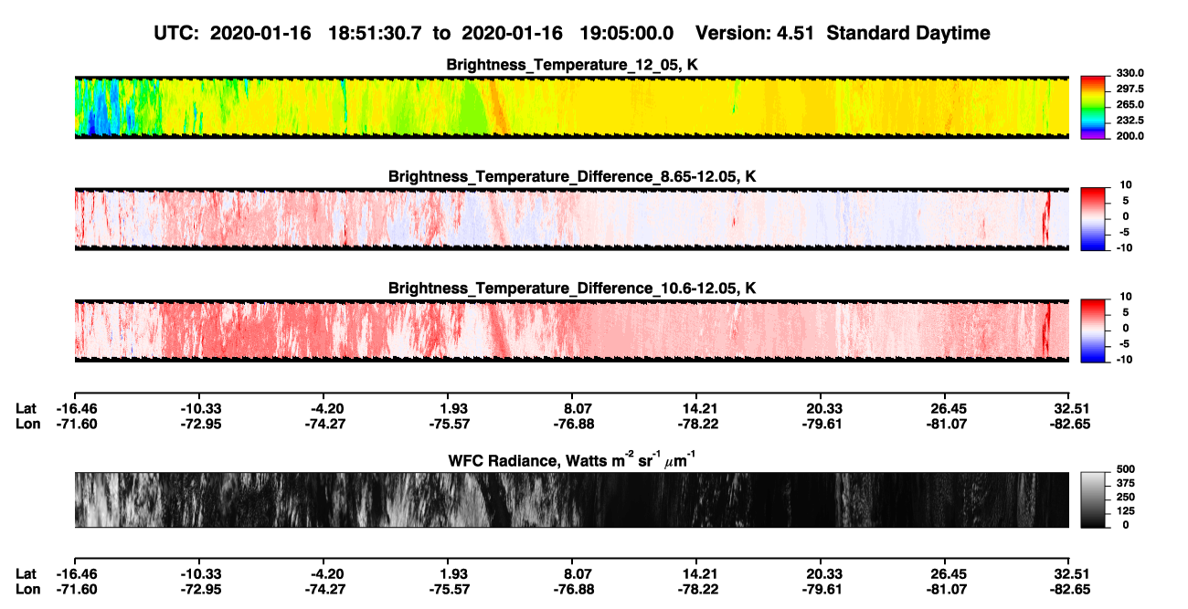Click latitude 32.51 below the WFC panel

pos(1070,573)
